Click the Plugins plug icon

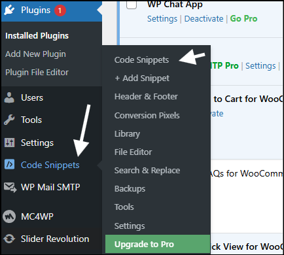9,10
